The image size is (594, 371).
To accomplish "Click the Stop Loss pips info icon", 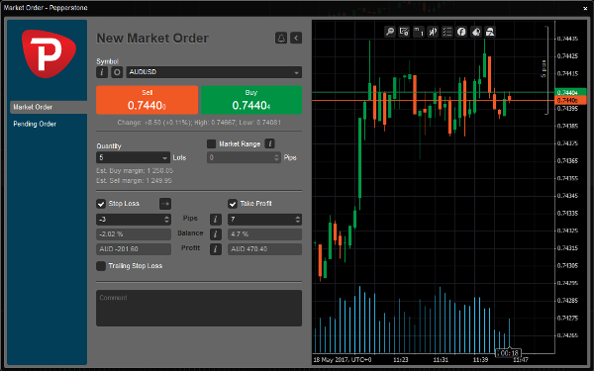I will click(216, 220).
